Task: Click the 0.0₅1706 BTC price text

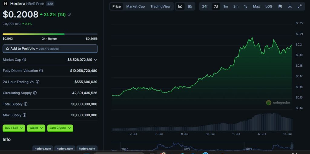Action: click(x=12, y=24)
